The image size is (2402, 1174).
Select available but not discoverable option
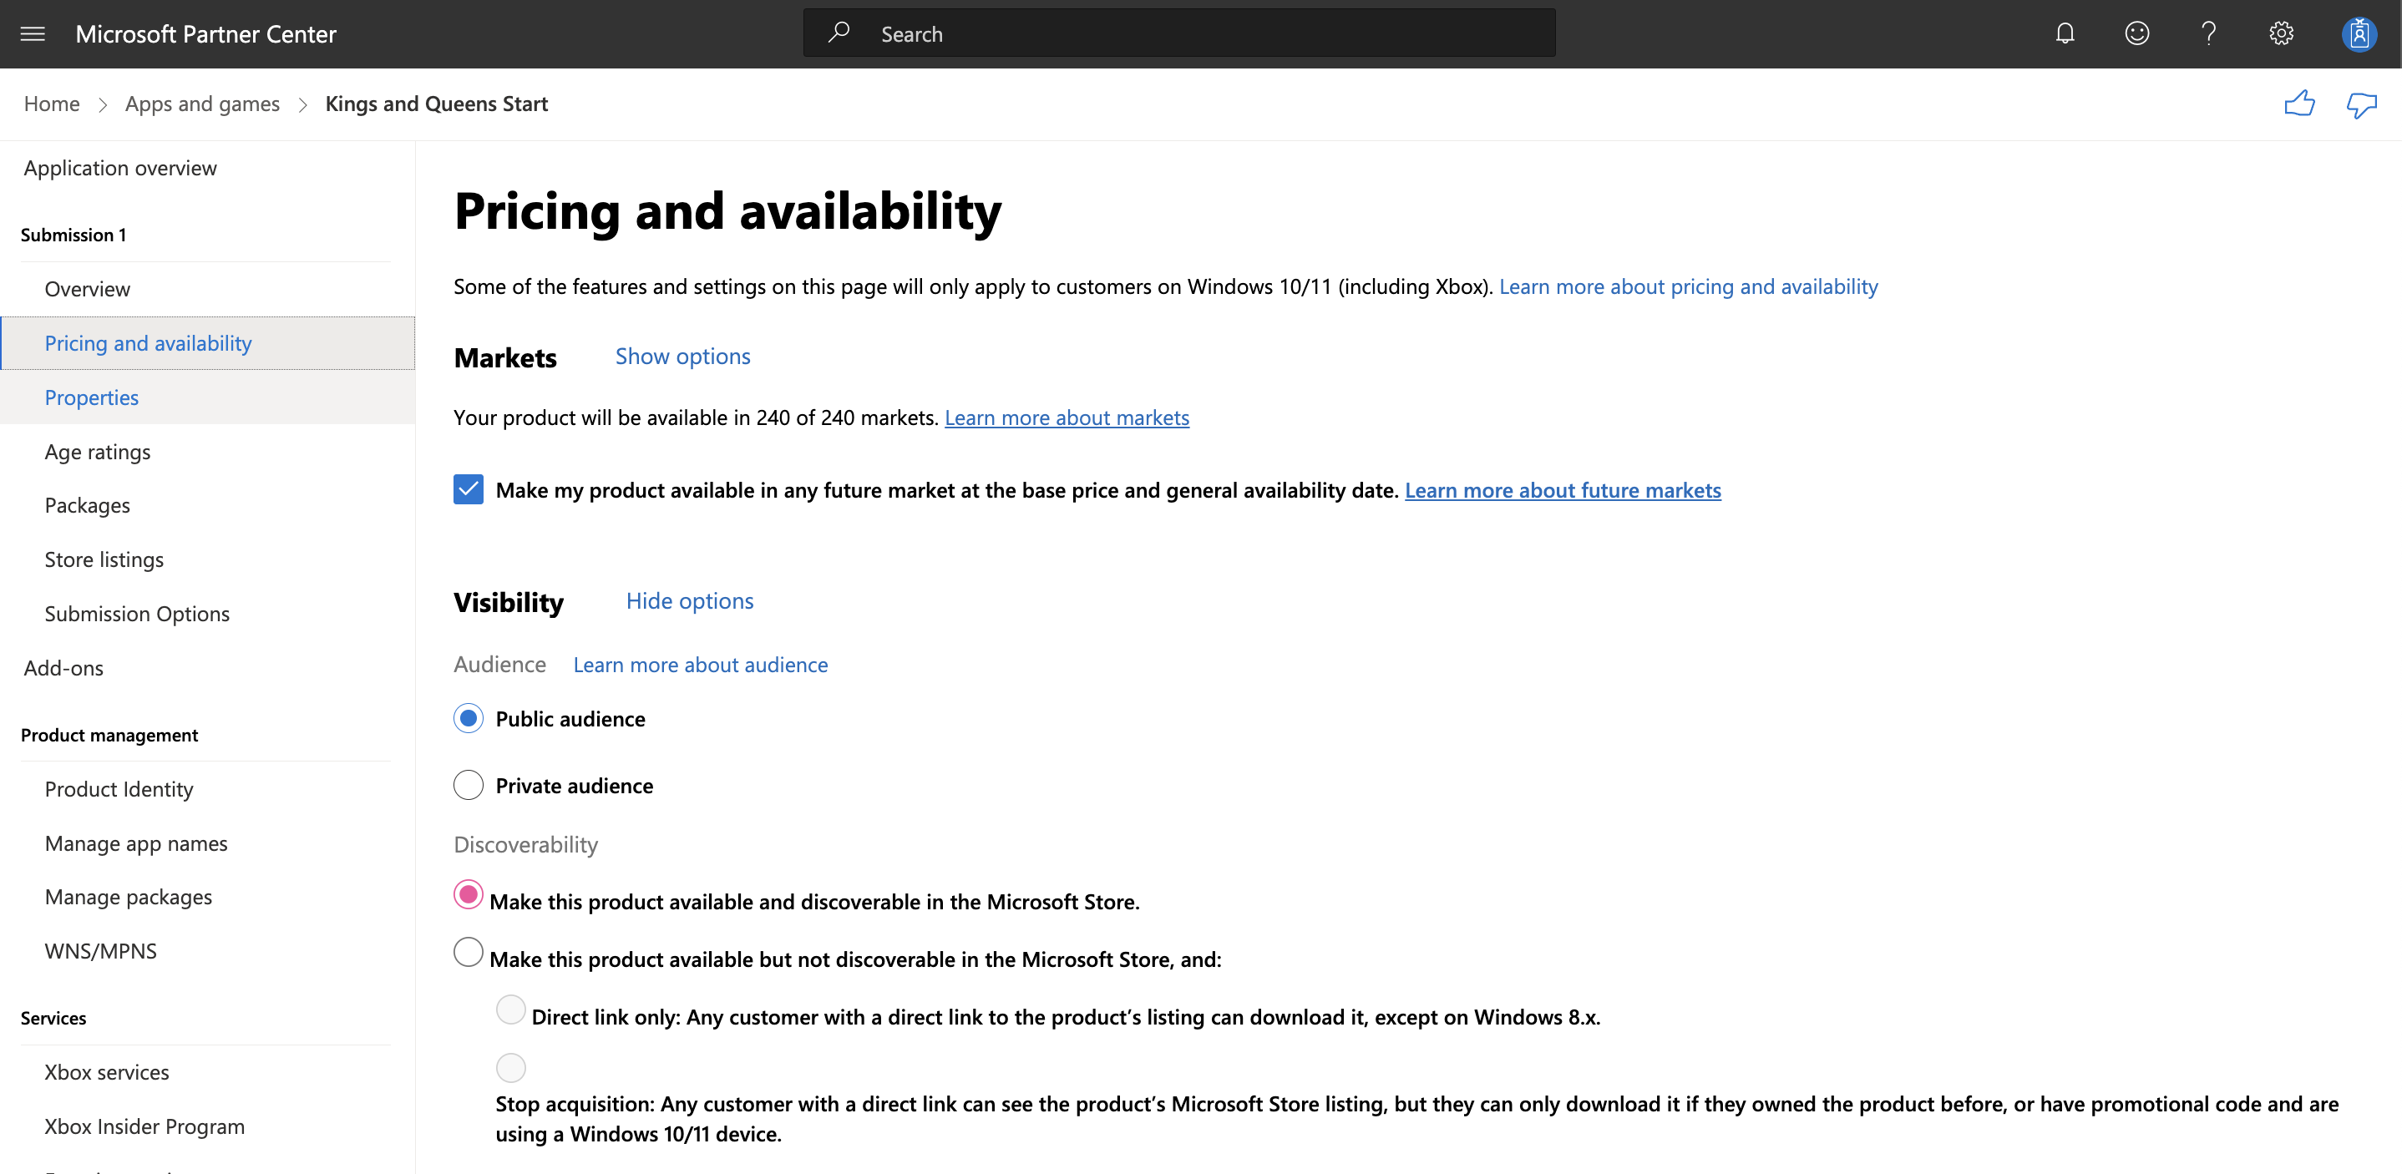point(468,952)
